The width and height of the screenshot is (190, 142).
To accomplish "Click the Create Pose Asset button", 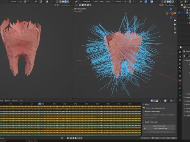I will (x=159, y=126).
